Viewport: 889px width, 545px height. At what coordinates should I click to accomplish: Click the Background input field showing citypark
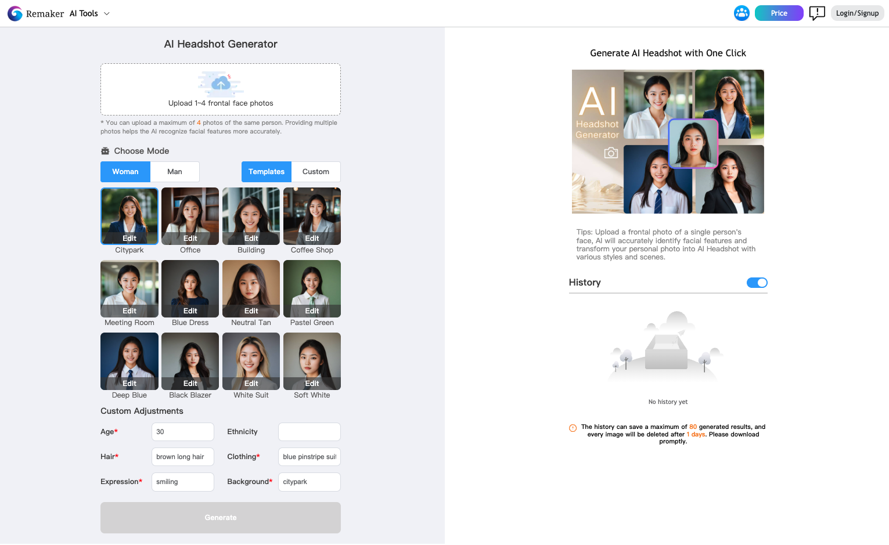[309, 482]
